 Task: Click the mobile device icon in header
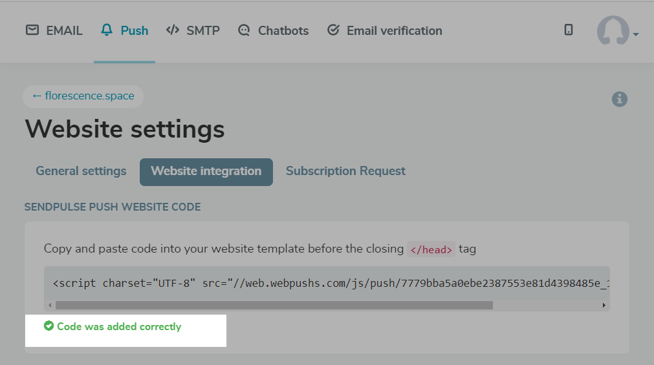tap(569, 30)
